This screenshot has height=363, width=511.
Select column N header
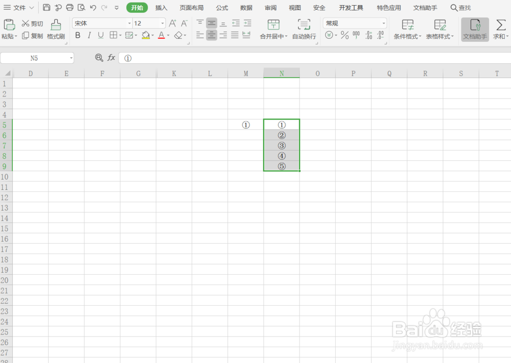pyautogui.click(x=282, y=73)
